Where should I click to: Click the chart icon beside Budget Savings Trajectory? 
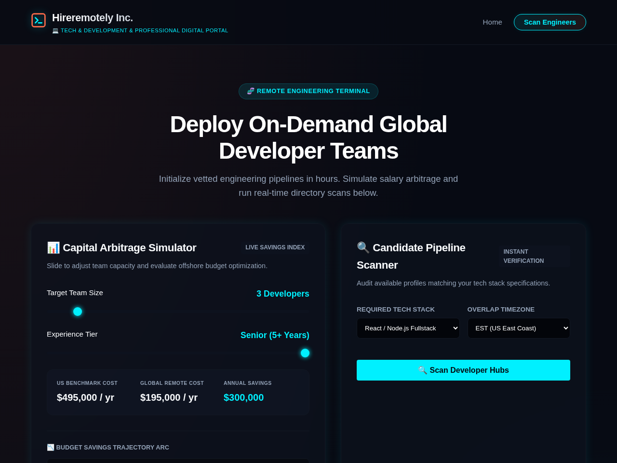click(51, 448)
